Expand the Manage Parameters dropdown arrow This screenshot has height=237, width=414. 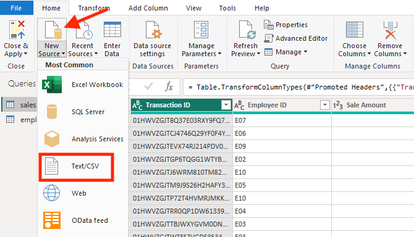(x=220, y=54)
